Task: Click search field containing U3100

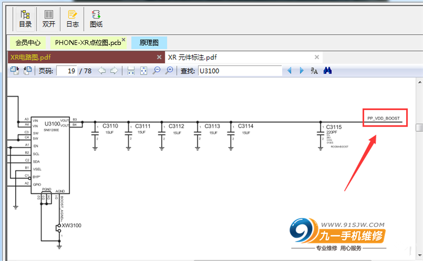Action: click(x=240, y=71)
